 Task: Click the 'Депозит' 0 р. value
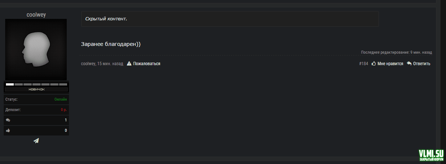tap(64, 110)
